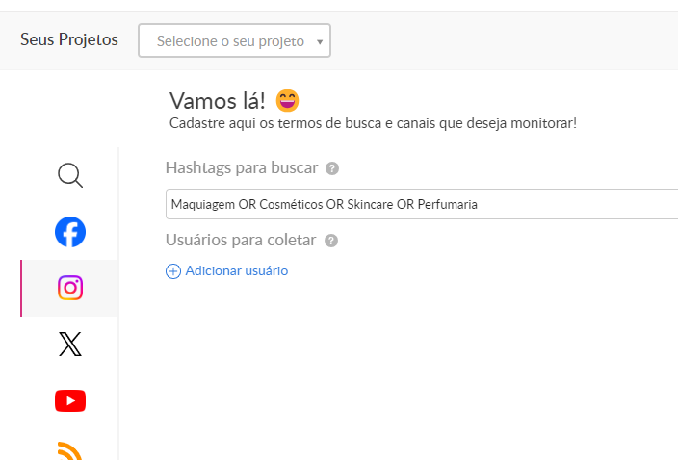Click the Hashtags para buscar label

(242, 167)
